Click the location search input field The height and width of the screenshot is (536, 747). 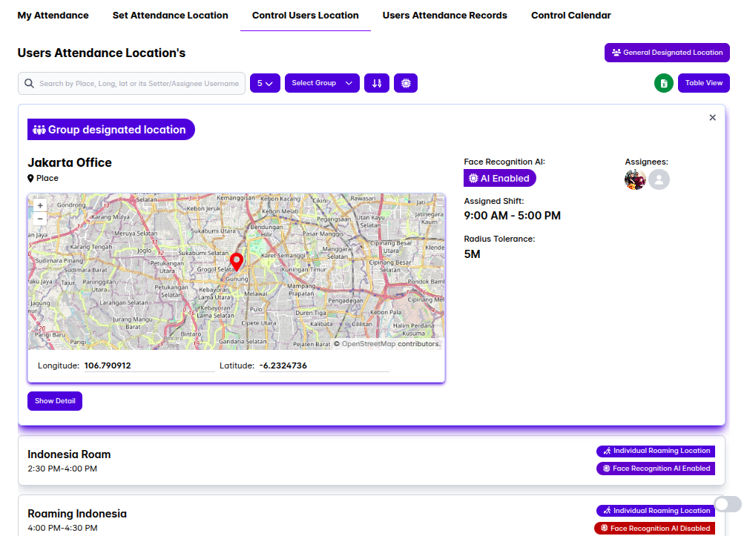[139, 84]
